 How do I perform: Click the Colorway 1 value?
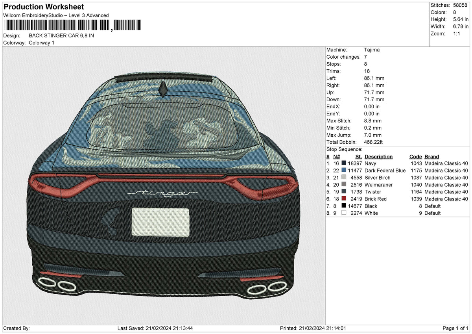(x=42, y=43)
